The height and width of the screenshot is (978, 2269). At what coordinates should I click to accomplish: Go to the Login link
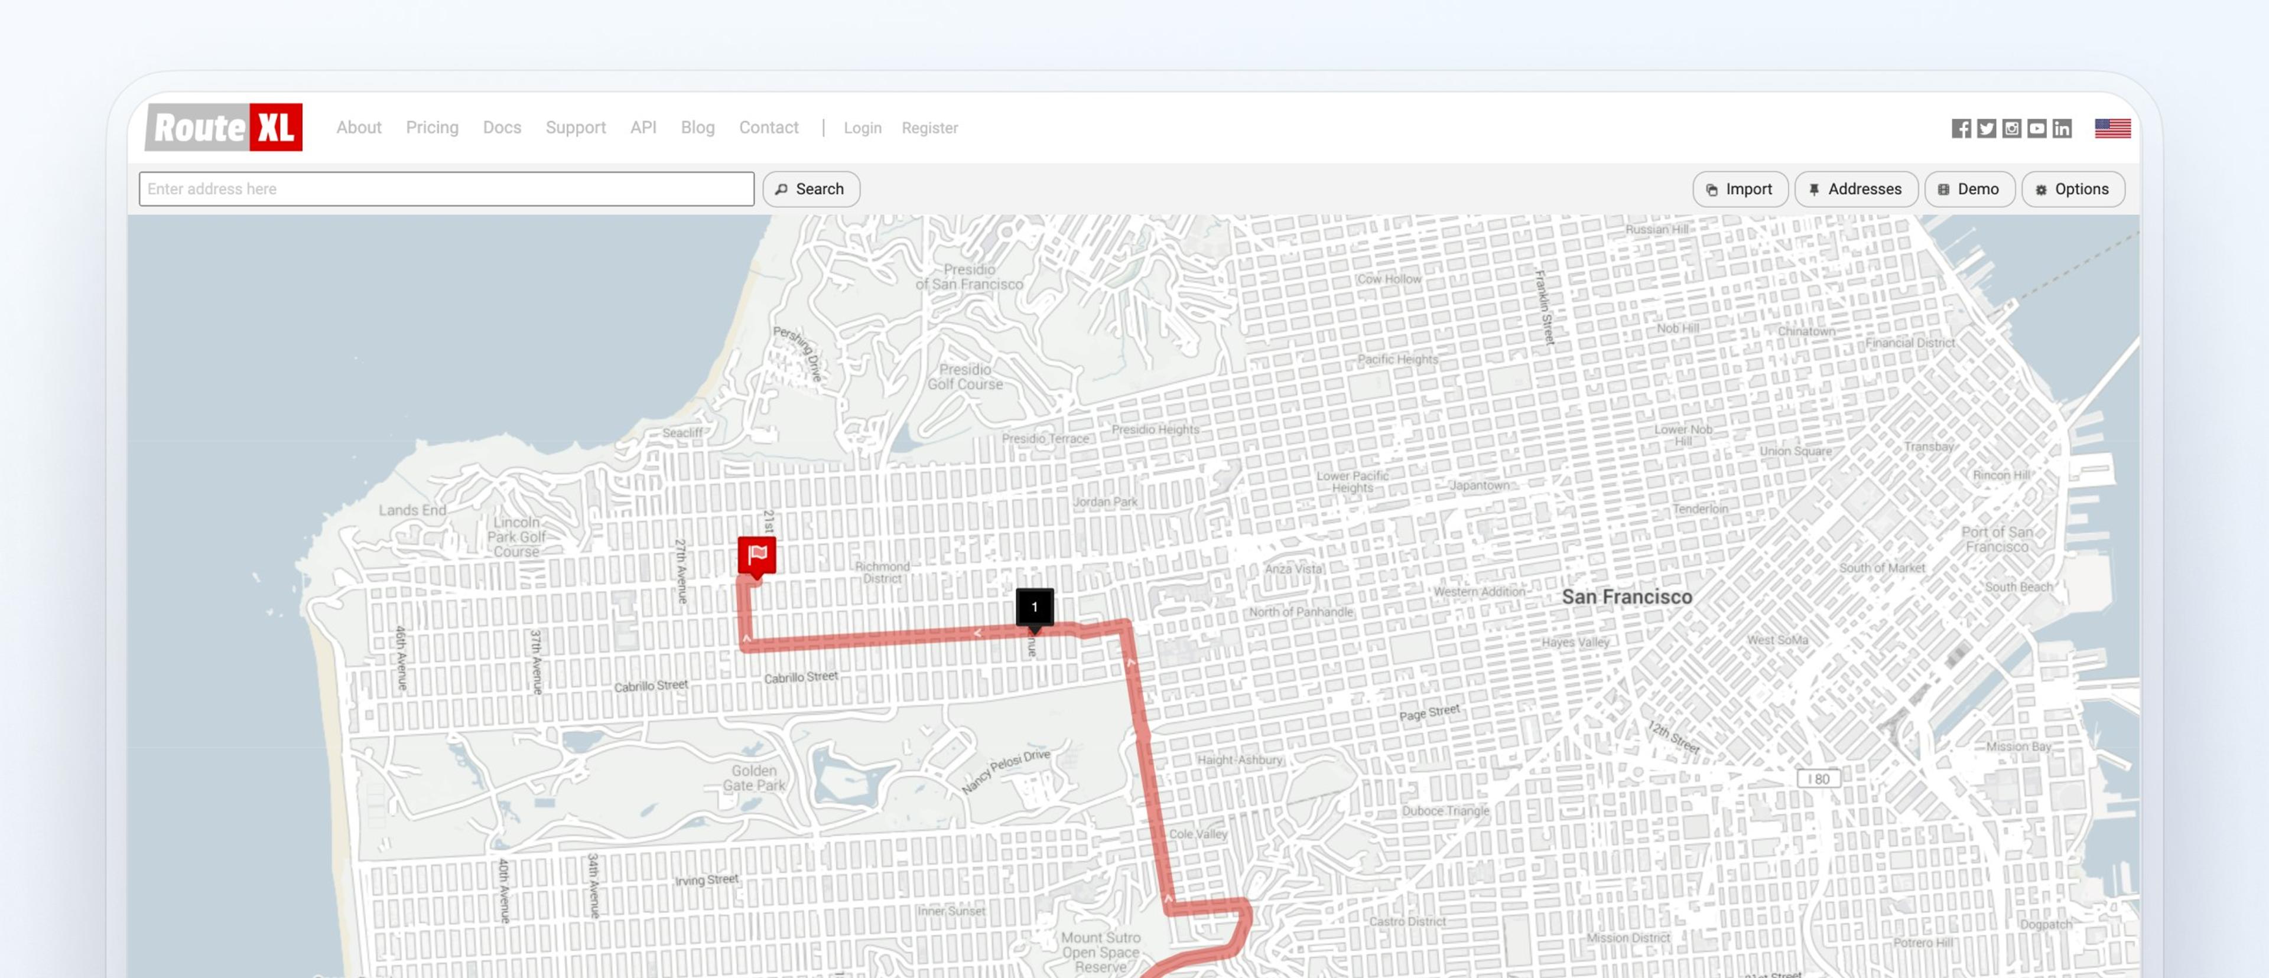pyautogui.click(x=862, y=129)
